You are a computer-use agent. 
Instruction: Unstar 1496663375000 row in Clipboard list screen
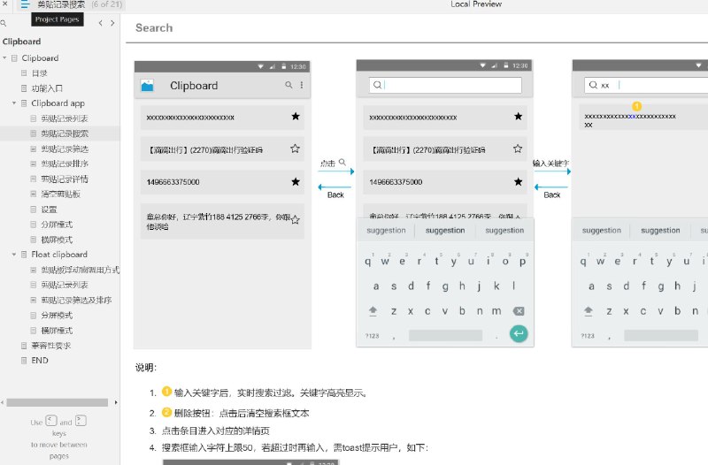coord(296,182)
